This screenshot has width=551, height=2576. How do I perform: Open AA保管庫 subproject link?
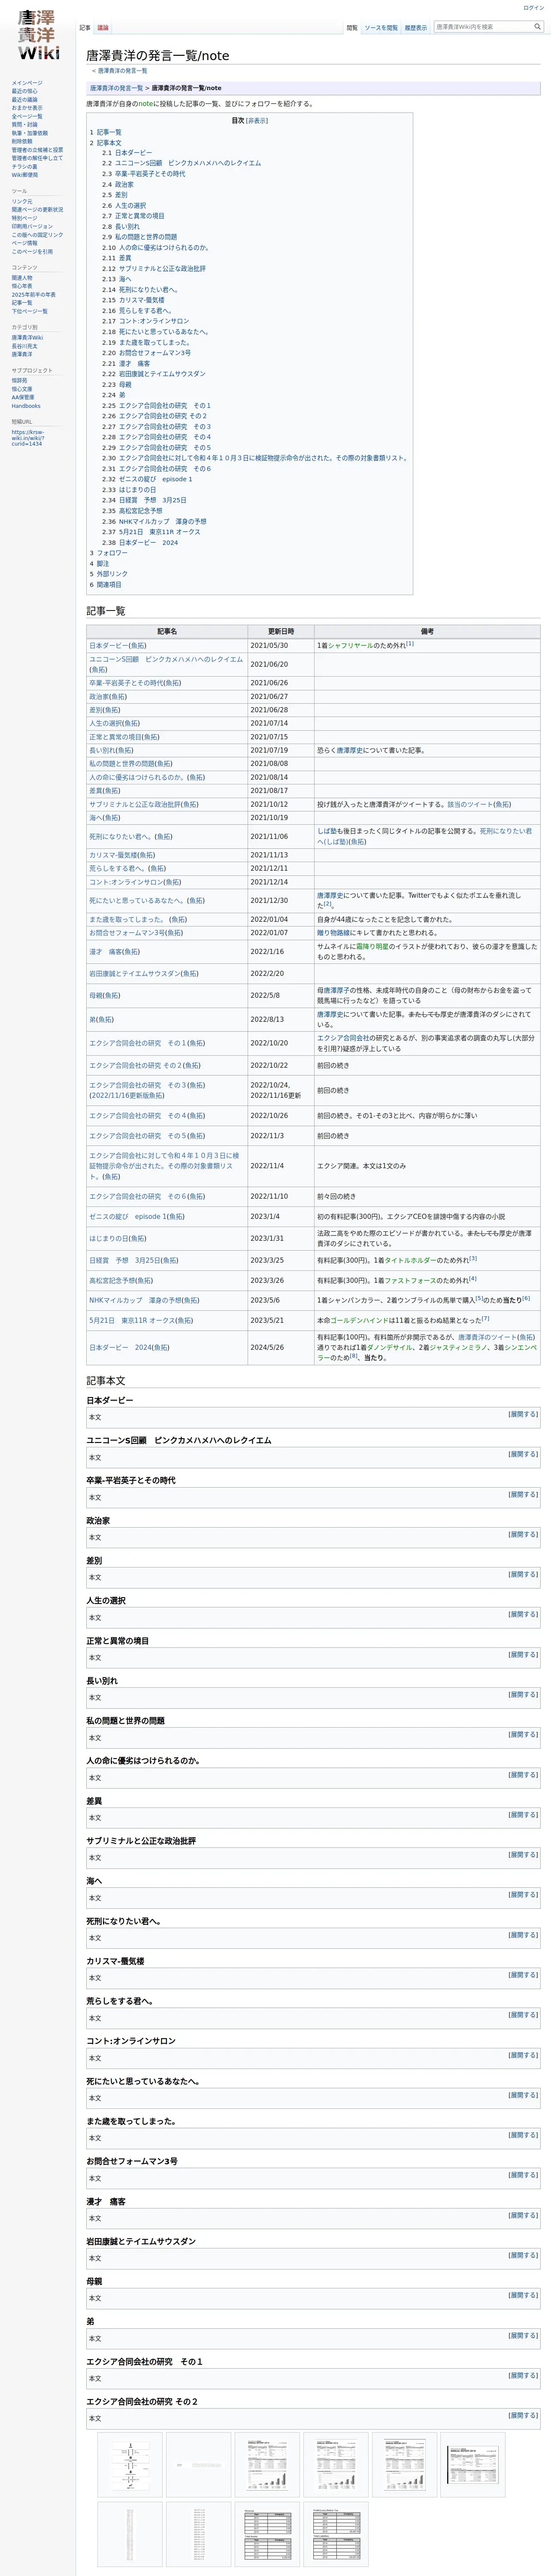(23, 397)
